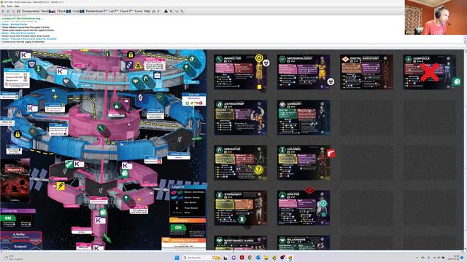Screen dimensions: 467x262
Task: Click the Check toolbar button
Action: pos(63,12)
